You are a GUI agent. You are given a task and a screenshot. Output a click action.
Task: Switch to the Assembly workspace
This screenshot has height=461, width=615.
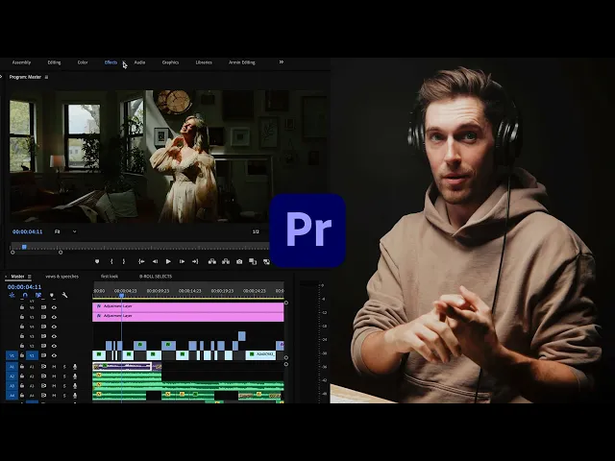point(21,62)
